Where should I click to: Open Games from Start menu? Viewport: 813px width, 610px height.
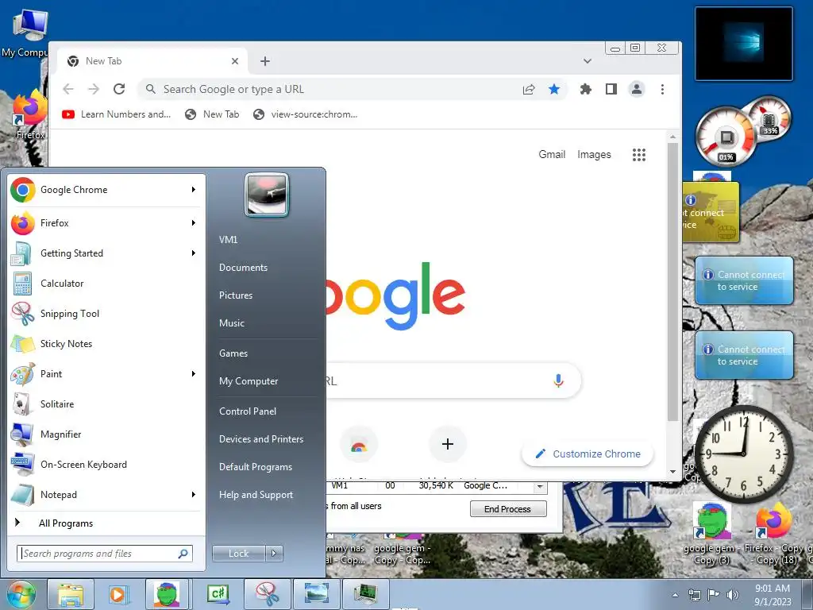click(233, 353)
